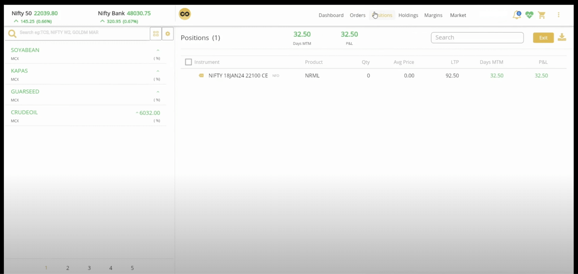Expand the KAPAS chevron arrow
The width and height of the screenshot is (578, 274).
[x=158, y=71]
